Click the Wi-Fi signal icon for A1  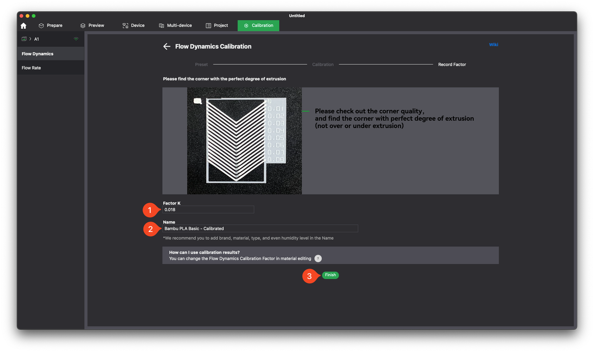tap(76, 39)
